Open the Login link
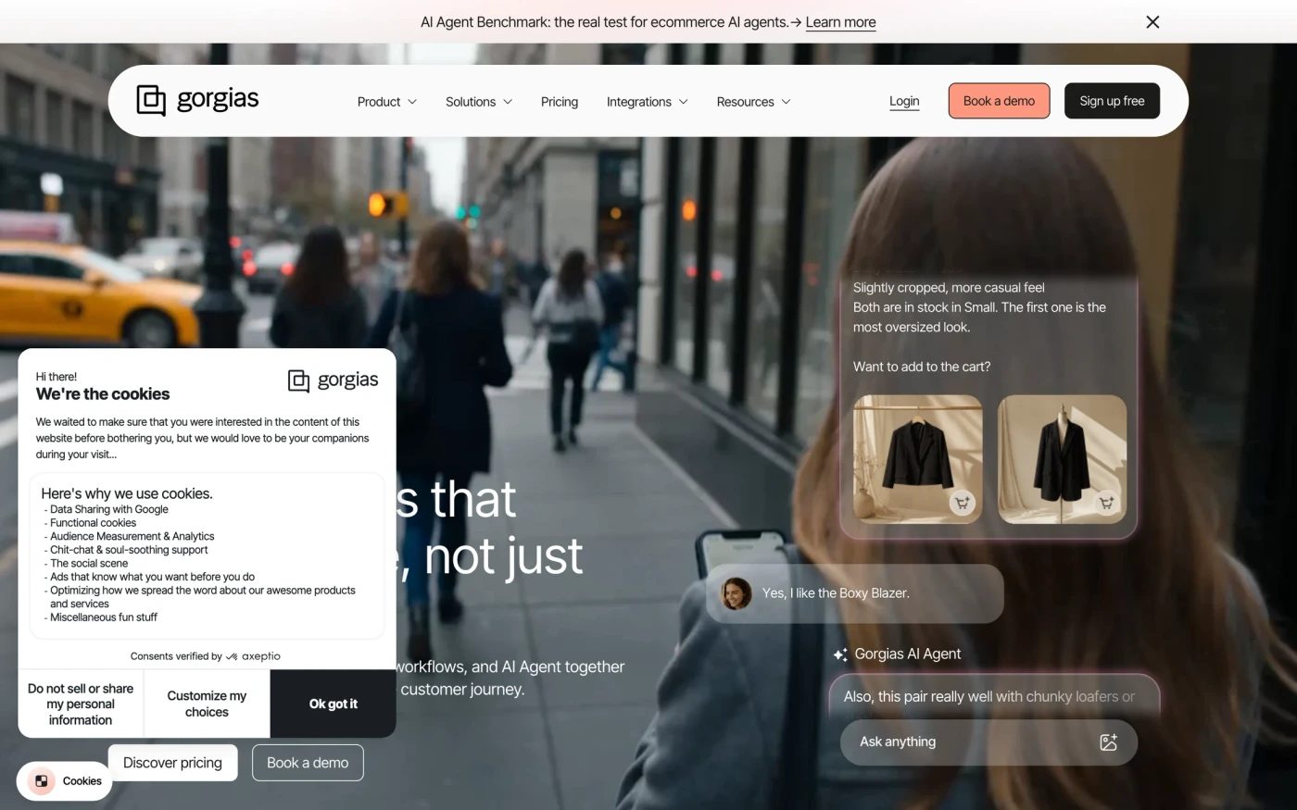Screen dimensions: 1297x810 click(x=904, y=101)
